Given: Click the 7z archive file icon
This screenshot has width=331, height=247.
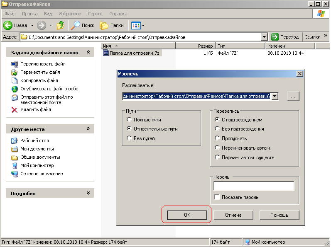Looking at the screenshot, I should click(106, 53).
